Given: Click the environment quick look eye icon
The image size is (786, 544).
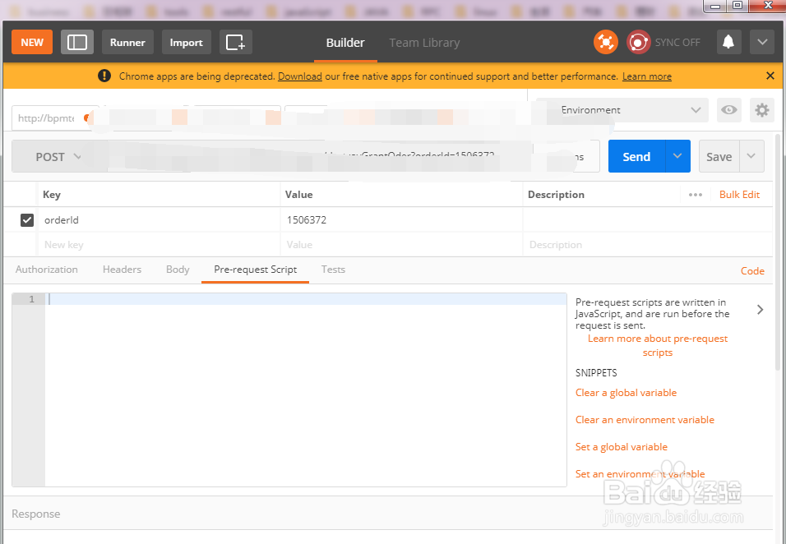Looking at the screenshot, I should pos(728,109).
